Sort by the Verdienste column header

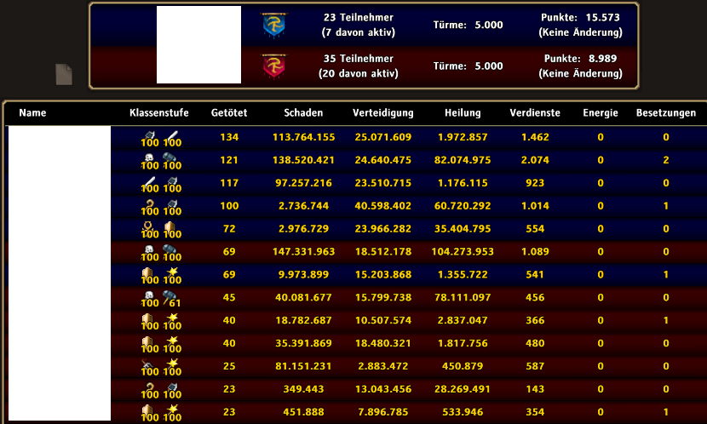click(535, 112)
